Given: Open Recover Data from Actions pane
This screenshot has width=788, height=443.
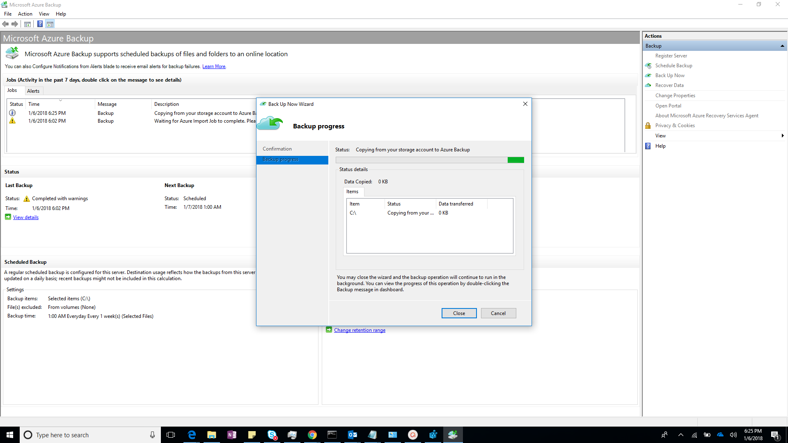Looking at the screenshot, I should point(669,85).
